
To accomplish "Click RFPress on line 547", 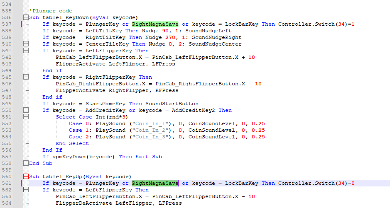I will click(167, 90).
